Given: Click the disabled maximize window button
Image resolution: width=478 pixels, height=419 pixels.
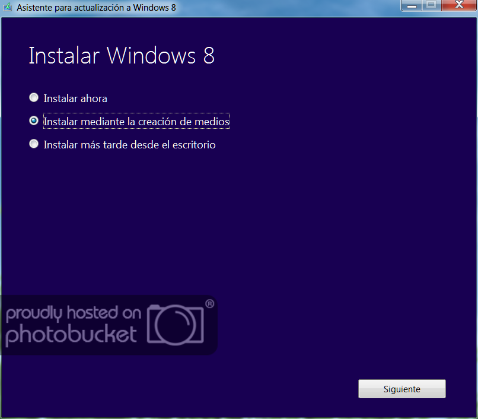Looking at the screenshot, I should pos(431,5).
